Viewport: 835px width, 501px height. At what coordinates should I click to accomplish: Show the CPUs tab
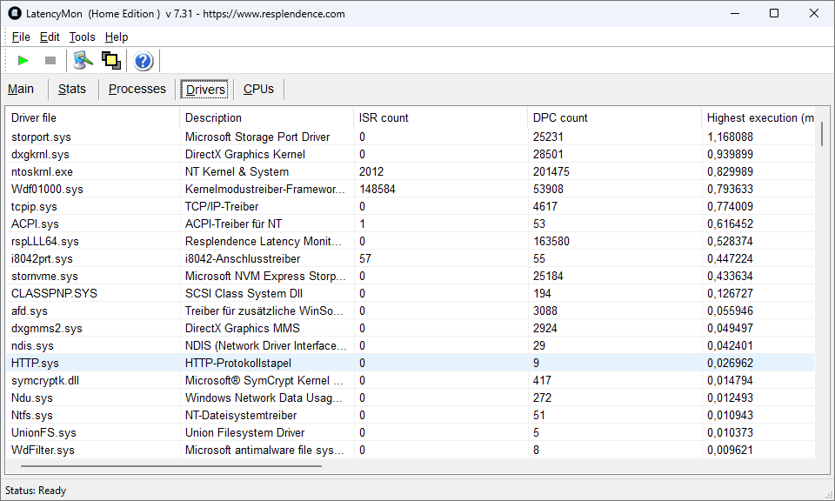(x=258, y=89)
